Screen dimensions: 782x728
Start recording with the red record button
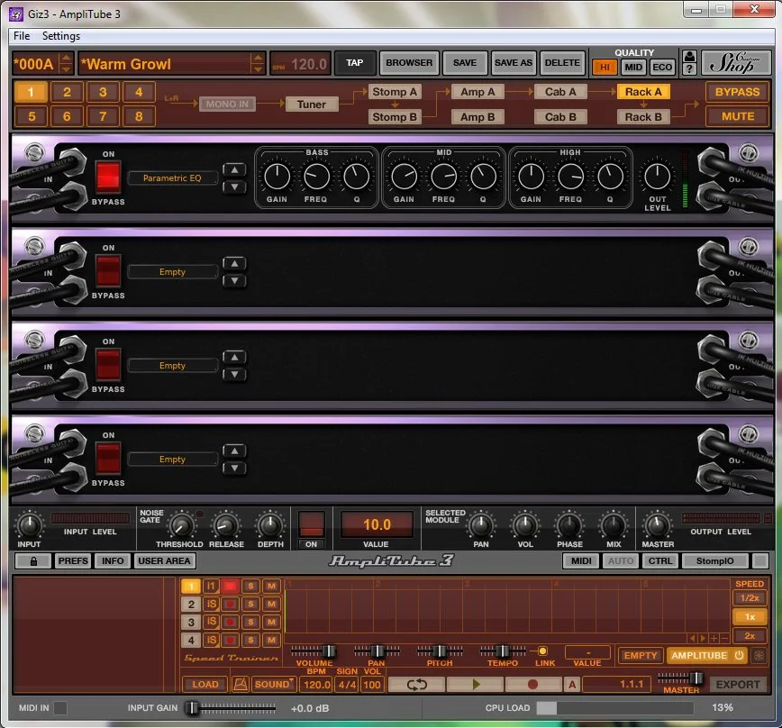tap(532, 684)
